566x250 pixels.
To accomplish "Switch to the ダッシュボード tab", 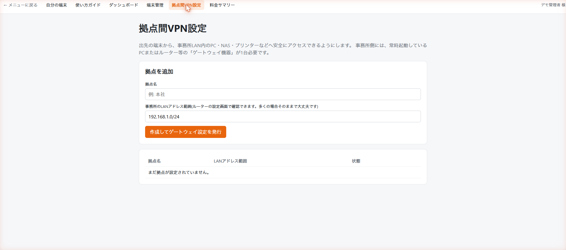I will point(123,5).
